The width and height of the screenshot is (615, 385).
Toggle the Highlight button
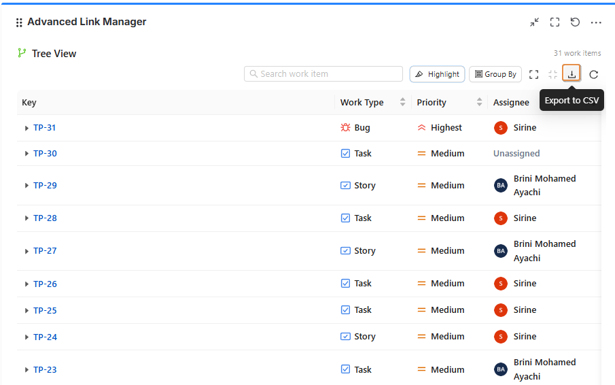click(x=437, y=74)
